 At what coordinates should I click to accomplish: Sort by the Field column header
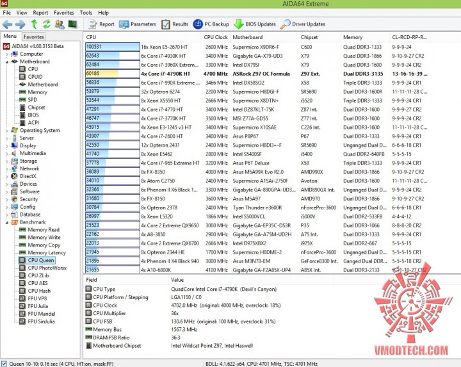pos(126,280)
